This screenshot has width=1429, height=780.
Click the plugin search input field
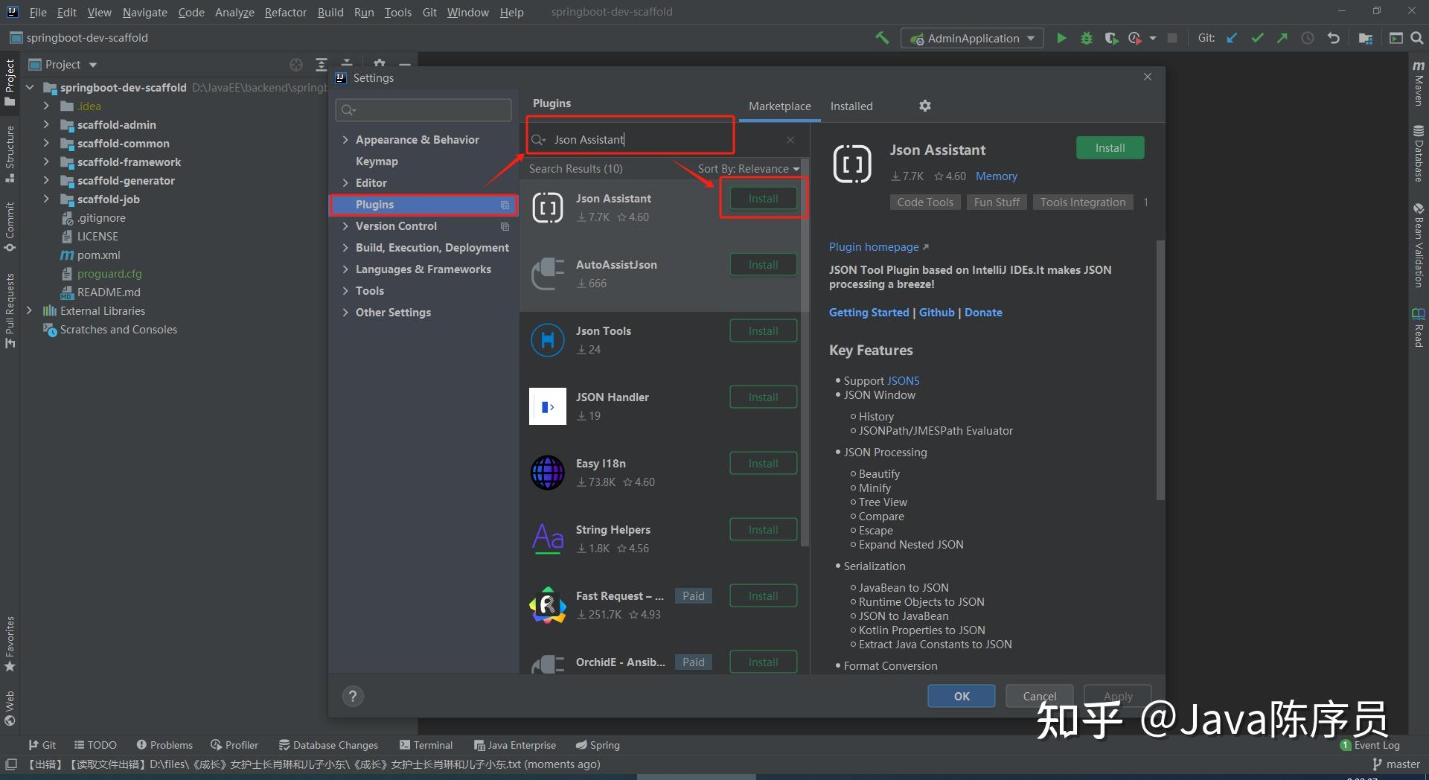(x=640, y=139)
